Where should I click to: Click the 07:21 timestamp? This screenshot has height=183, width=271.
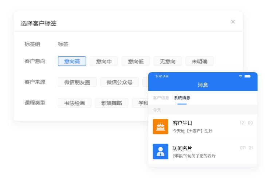246,148
